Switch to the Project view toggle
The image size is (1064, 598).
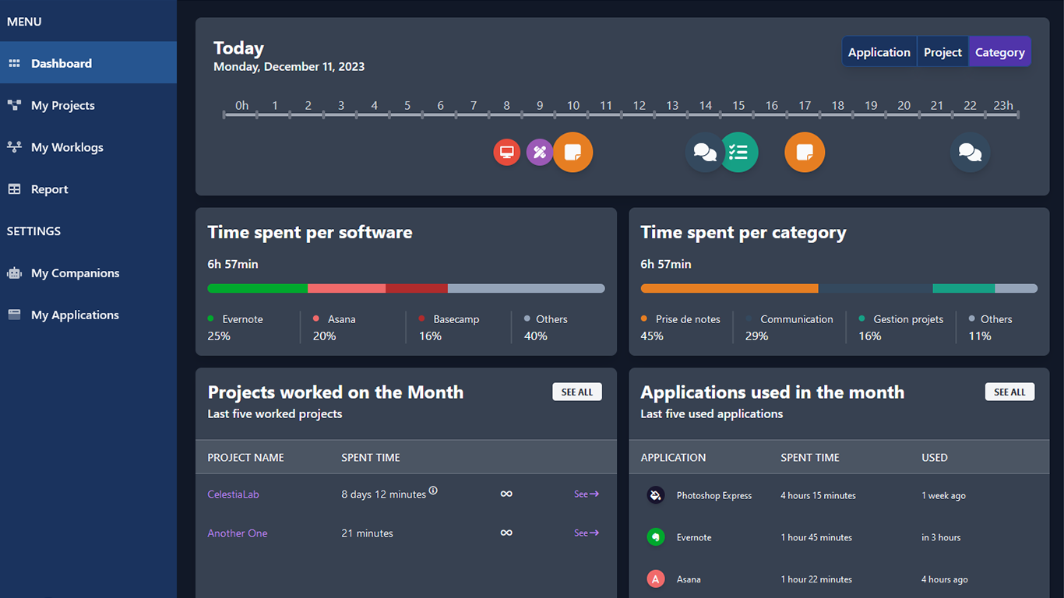pyautogui.click(x=942, y=51)
